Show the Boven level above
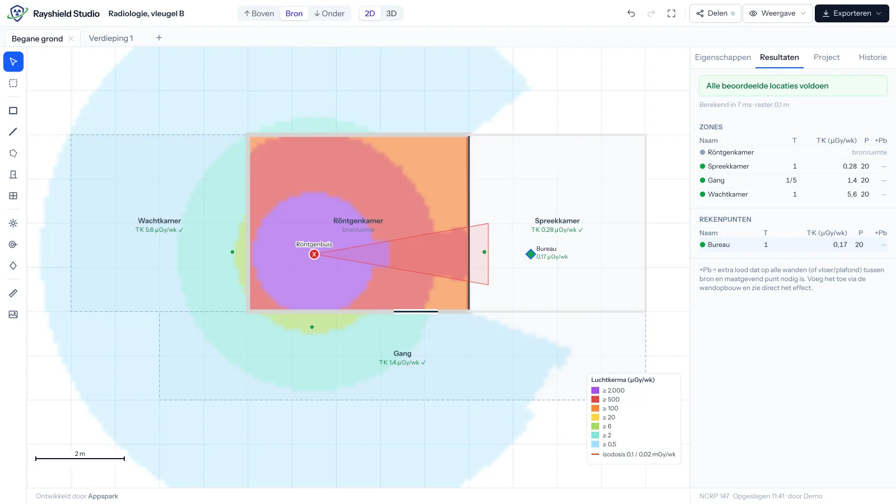 pyautogui.click(x=259, y=13)
